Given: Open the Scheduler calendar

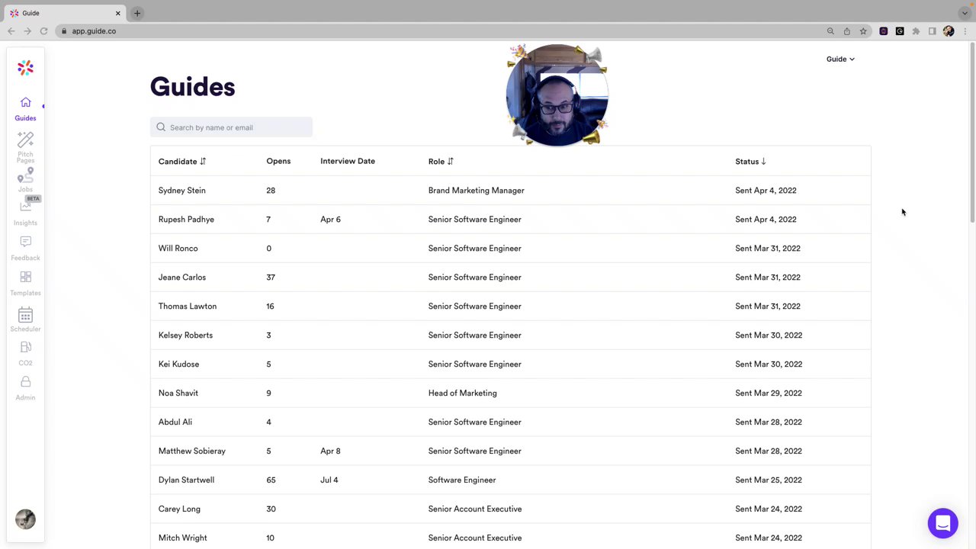Looking at the screenshot, I should click(25, 319).
